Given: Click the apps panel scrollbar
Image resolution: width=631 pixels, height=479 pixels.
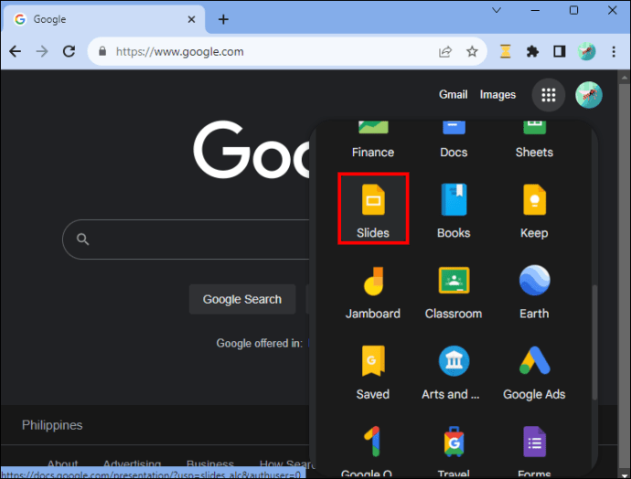Looking at the screenshot, I should (x=594, y=342).
